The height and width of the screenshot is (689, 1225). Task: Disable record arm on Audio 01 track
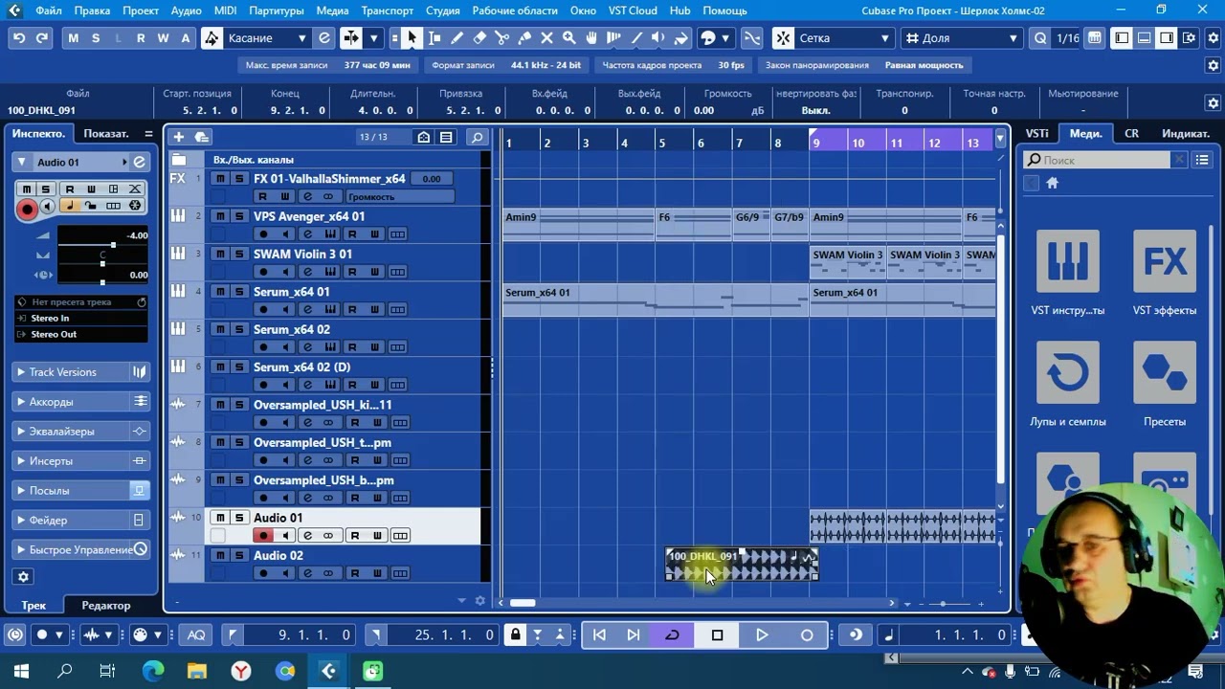[263, 535]
